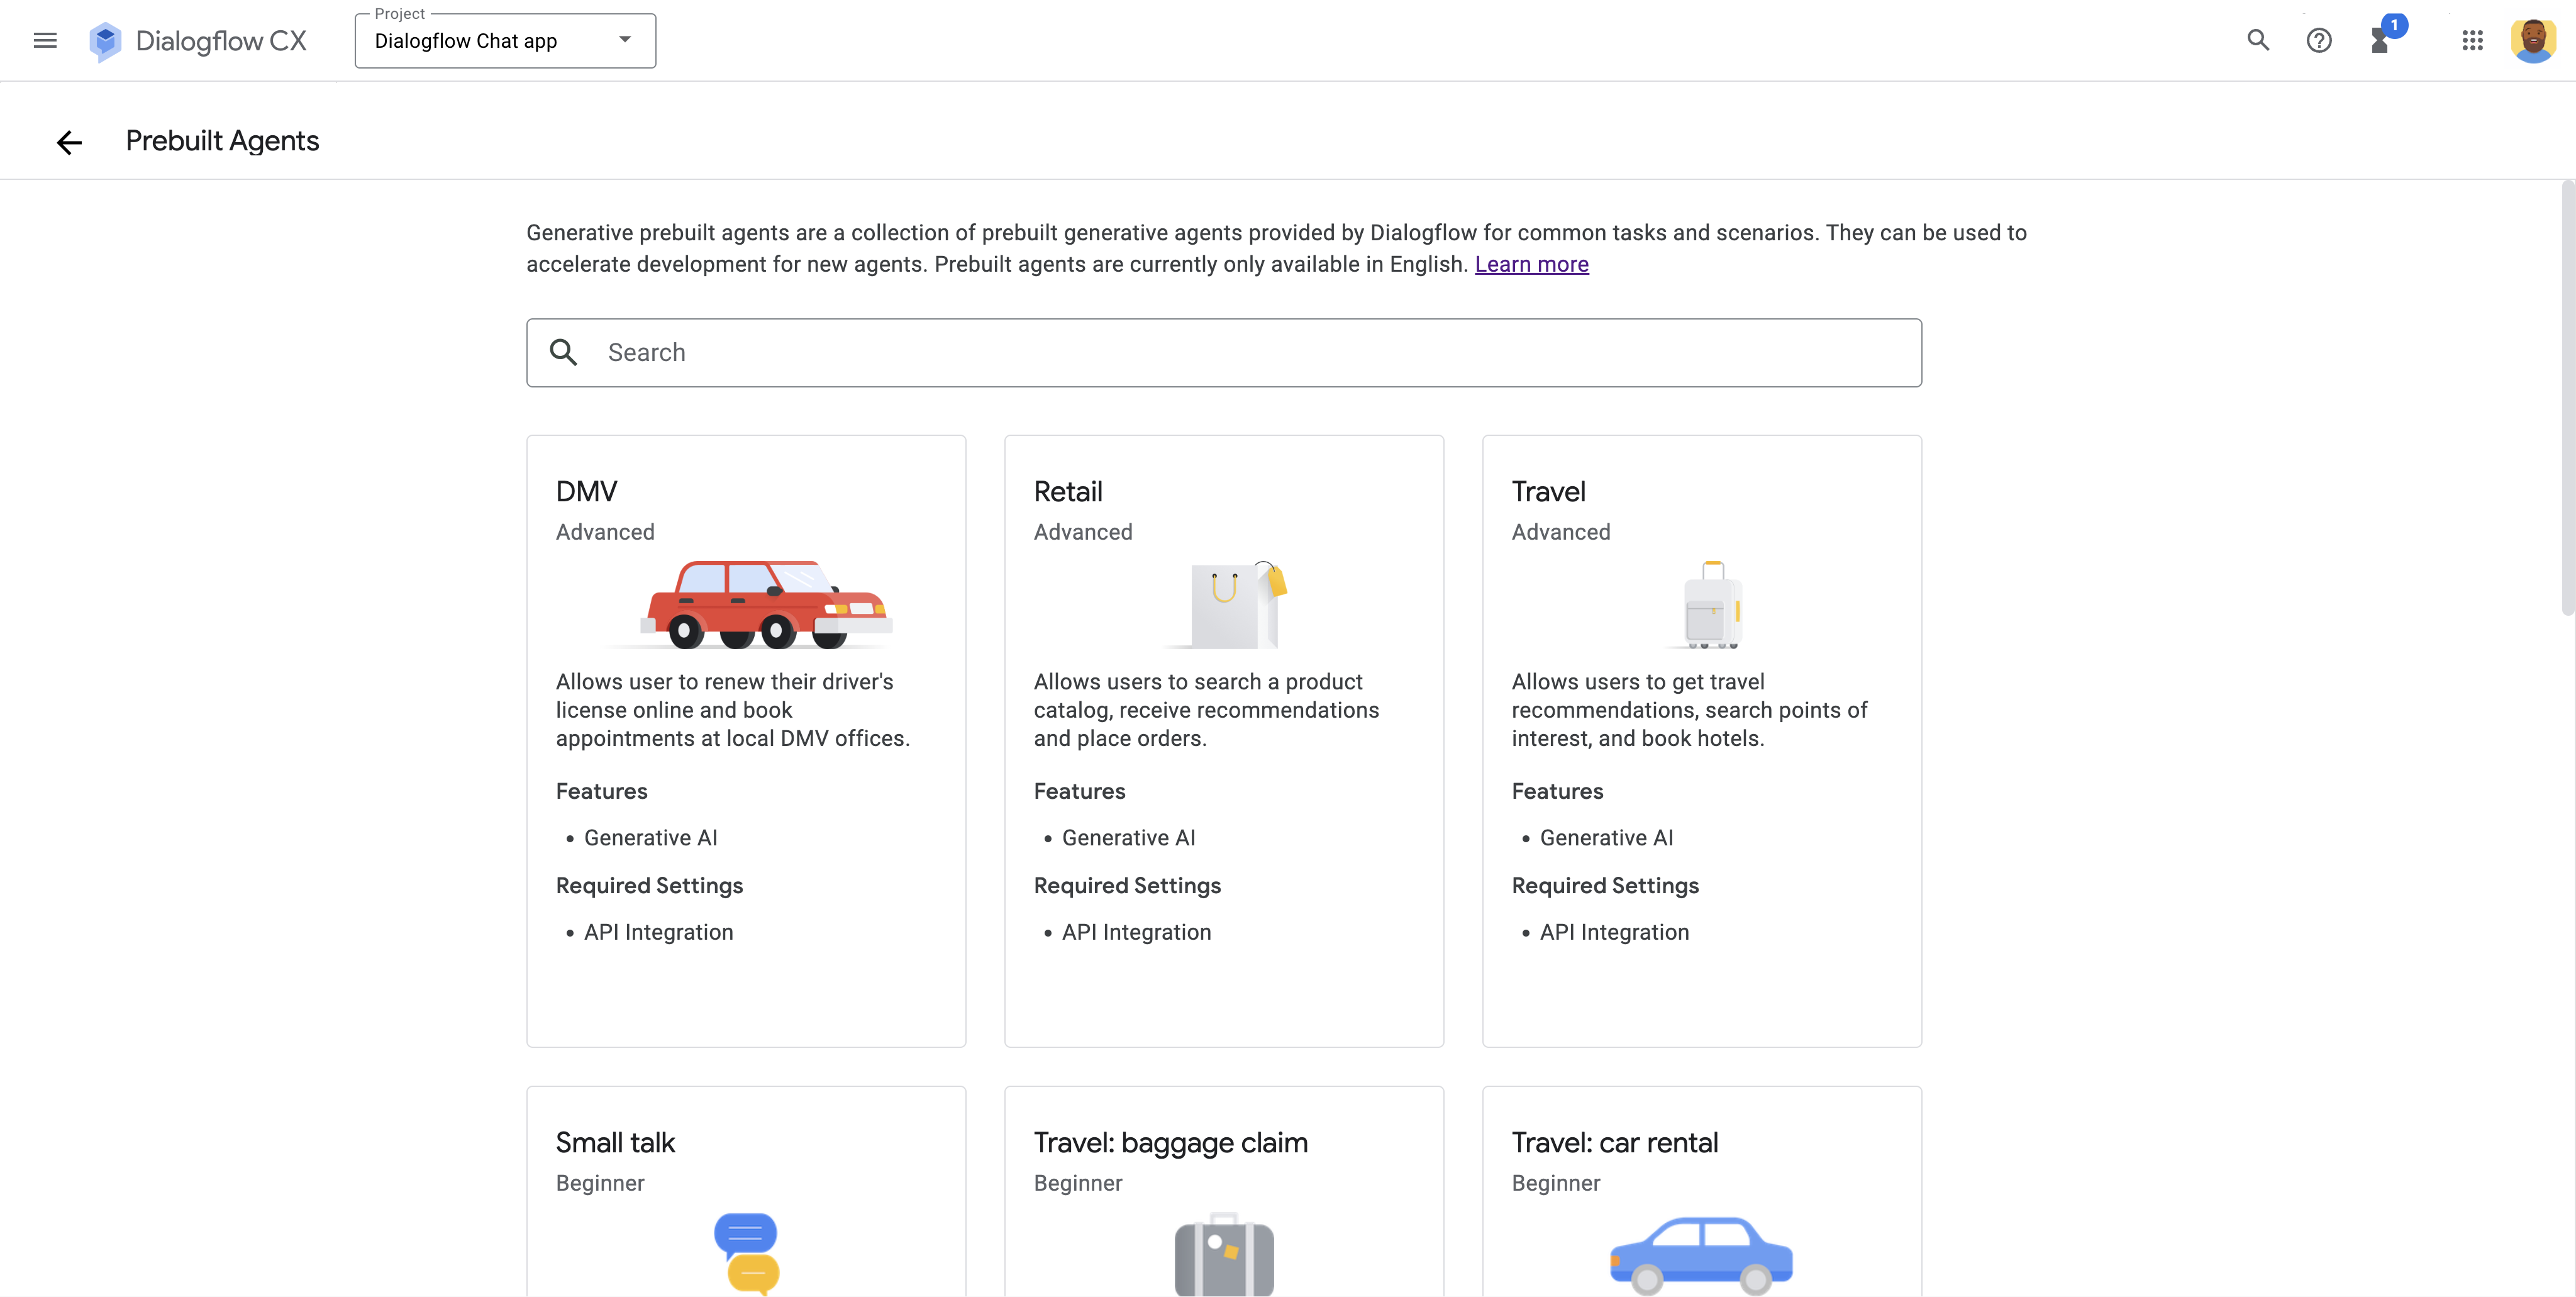Select the DMV Advanced agent card
The height and width of the screenshot is (1297, 2576).
point(746,740)
